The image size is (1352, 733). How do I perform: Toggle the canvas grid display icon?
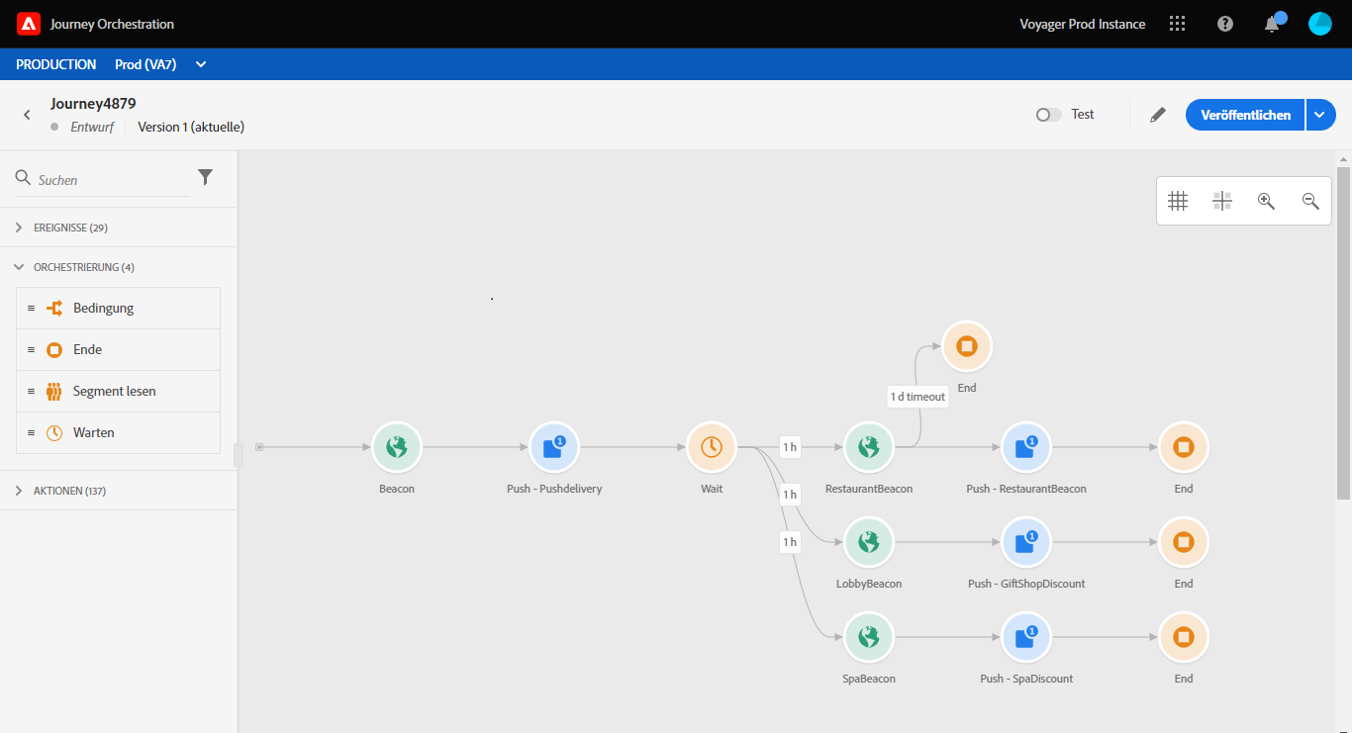tap(1178, 201)
